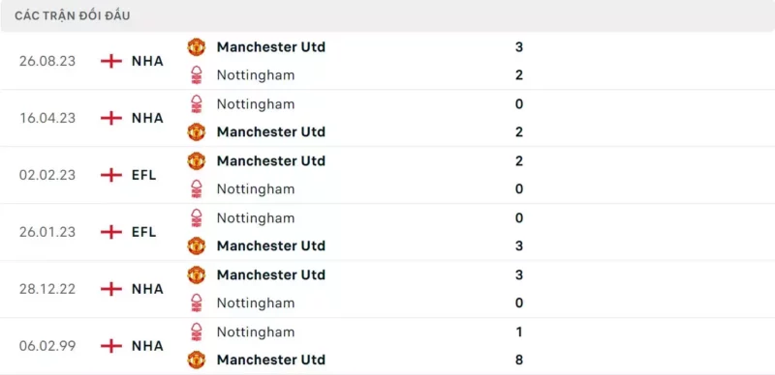Click Nottingham crest in 06.02.99 match

click(197, 332)
